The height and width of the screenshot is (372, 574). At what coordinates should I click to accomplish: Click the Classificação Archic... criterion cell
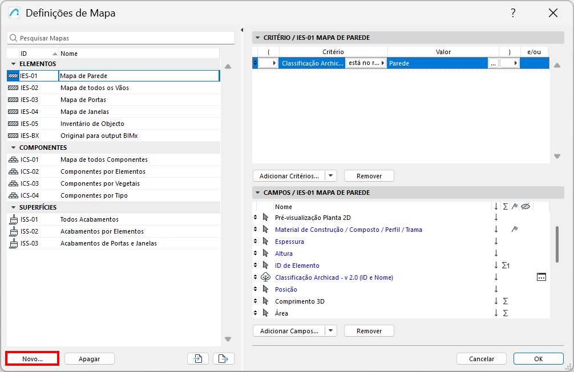[312, 63]
